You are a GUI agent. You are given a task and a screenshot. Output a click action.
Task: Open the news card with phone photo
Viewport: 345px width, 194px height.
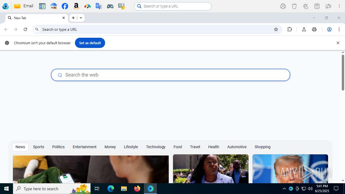click(91, 169)
